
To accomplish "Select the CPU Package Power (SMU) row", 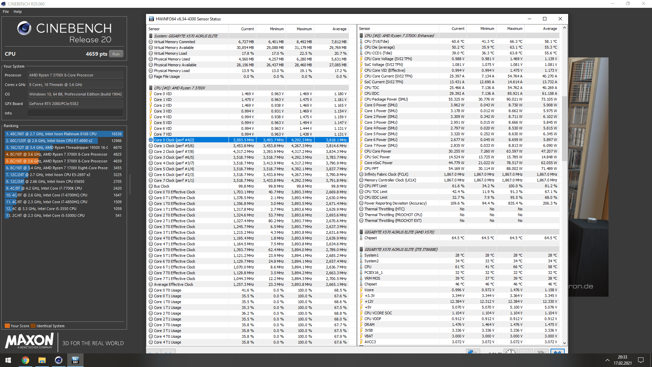I will point(458,99).
